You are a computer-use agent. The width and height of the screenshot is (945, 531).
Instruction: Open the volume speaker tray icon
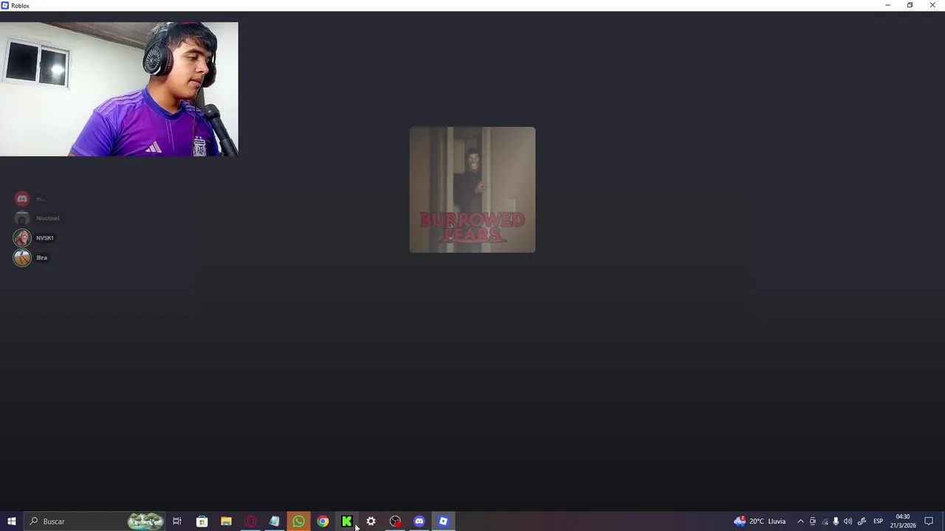point(848,521)
